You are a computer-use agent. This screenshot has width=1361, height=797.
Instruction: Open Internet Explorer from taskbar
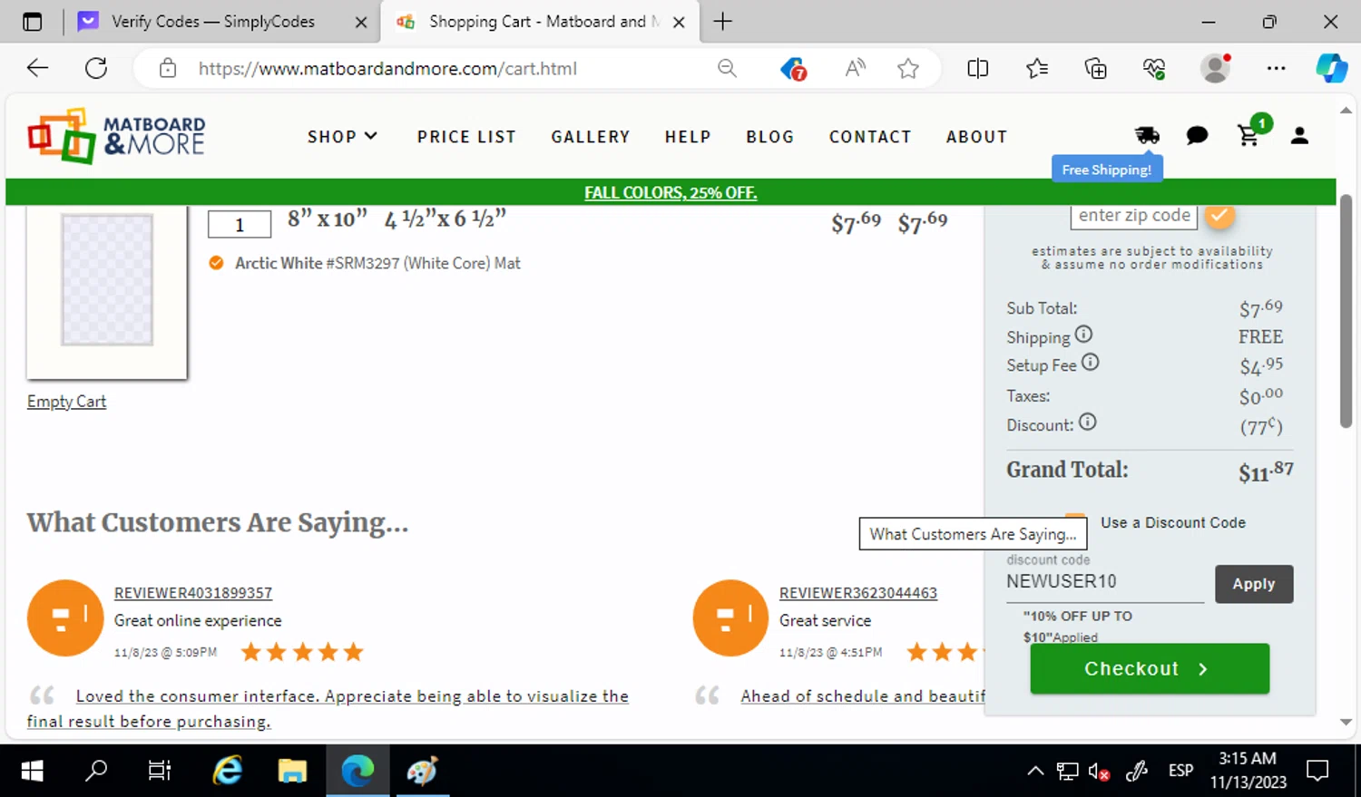pyautogui.click(x=227, y=771)
